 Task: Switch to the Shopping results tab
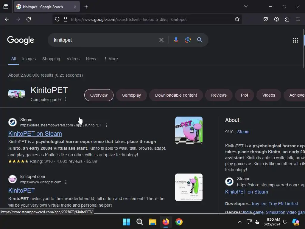pos(51,59)
